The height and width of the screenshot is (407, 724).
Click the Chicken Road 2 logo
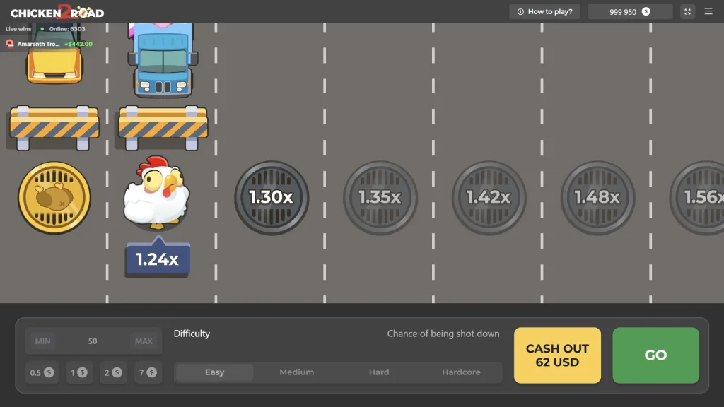pos(57,12)
